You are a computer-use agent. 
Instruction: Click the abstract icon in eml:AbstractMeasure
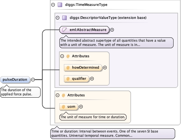coord(65,30)
